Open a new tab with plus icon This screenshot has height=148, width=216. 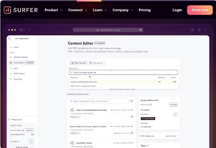(205, 30)
